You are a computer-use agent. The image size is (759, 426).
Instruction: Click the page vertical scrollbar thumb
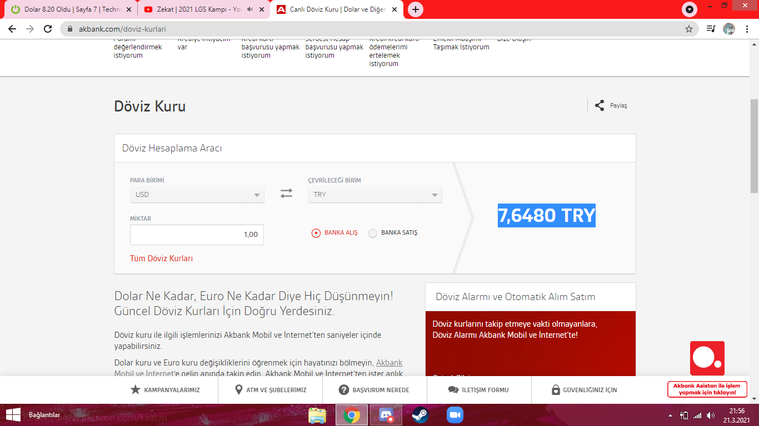[754, 146]
